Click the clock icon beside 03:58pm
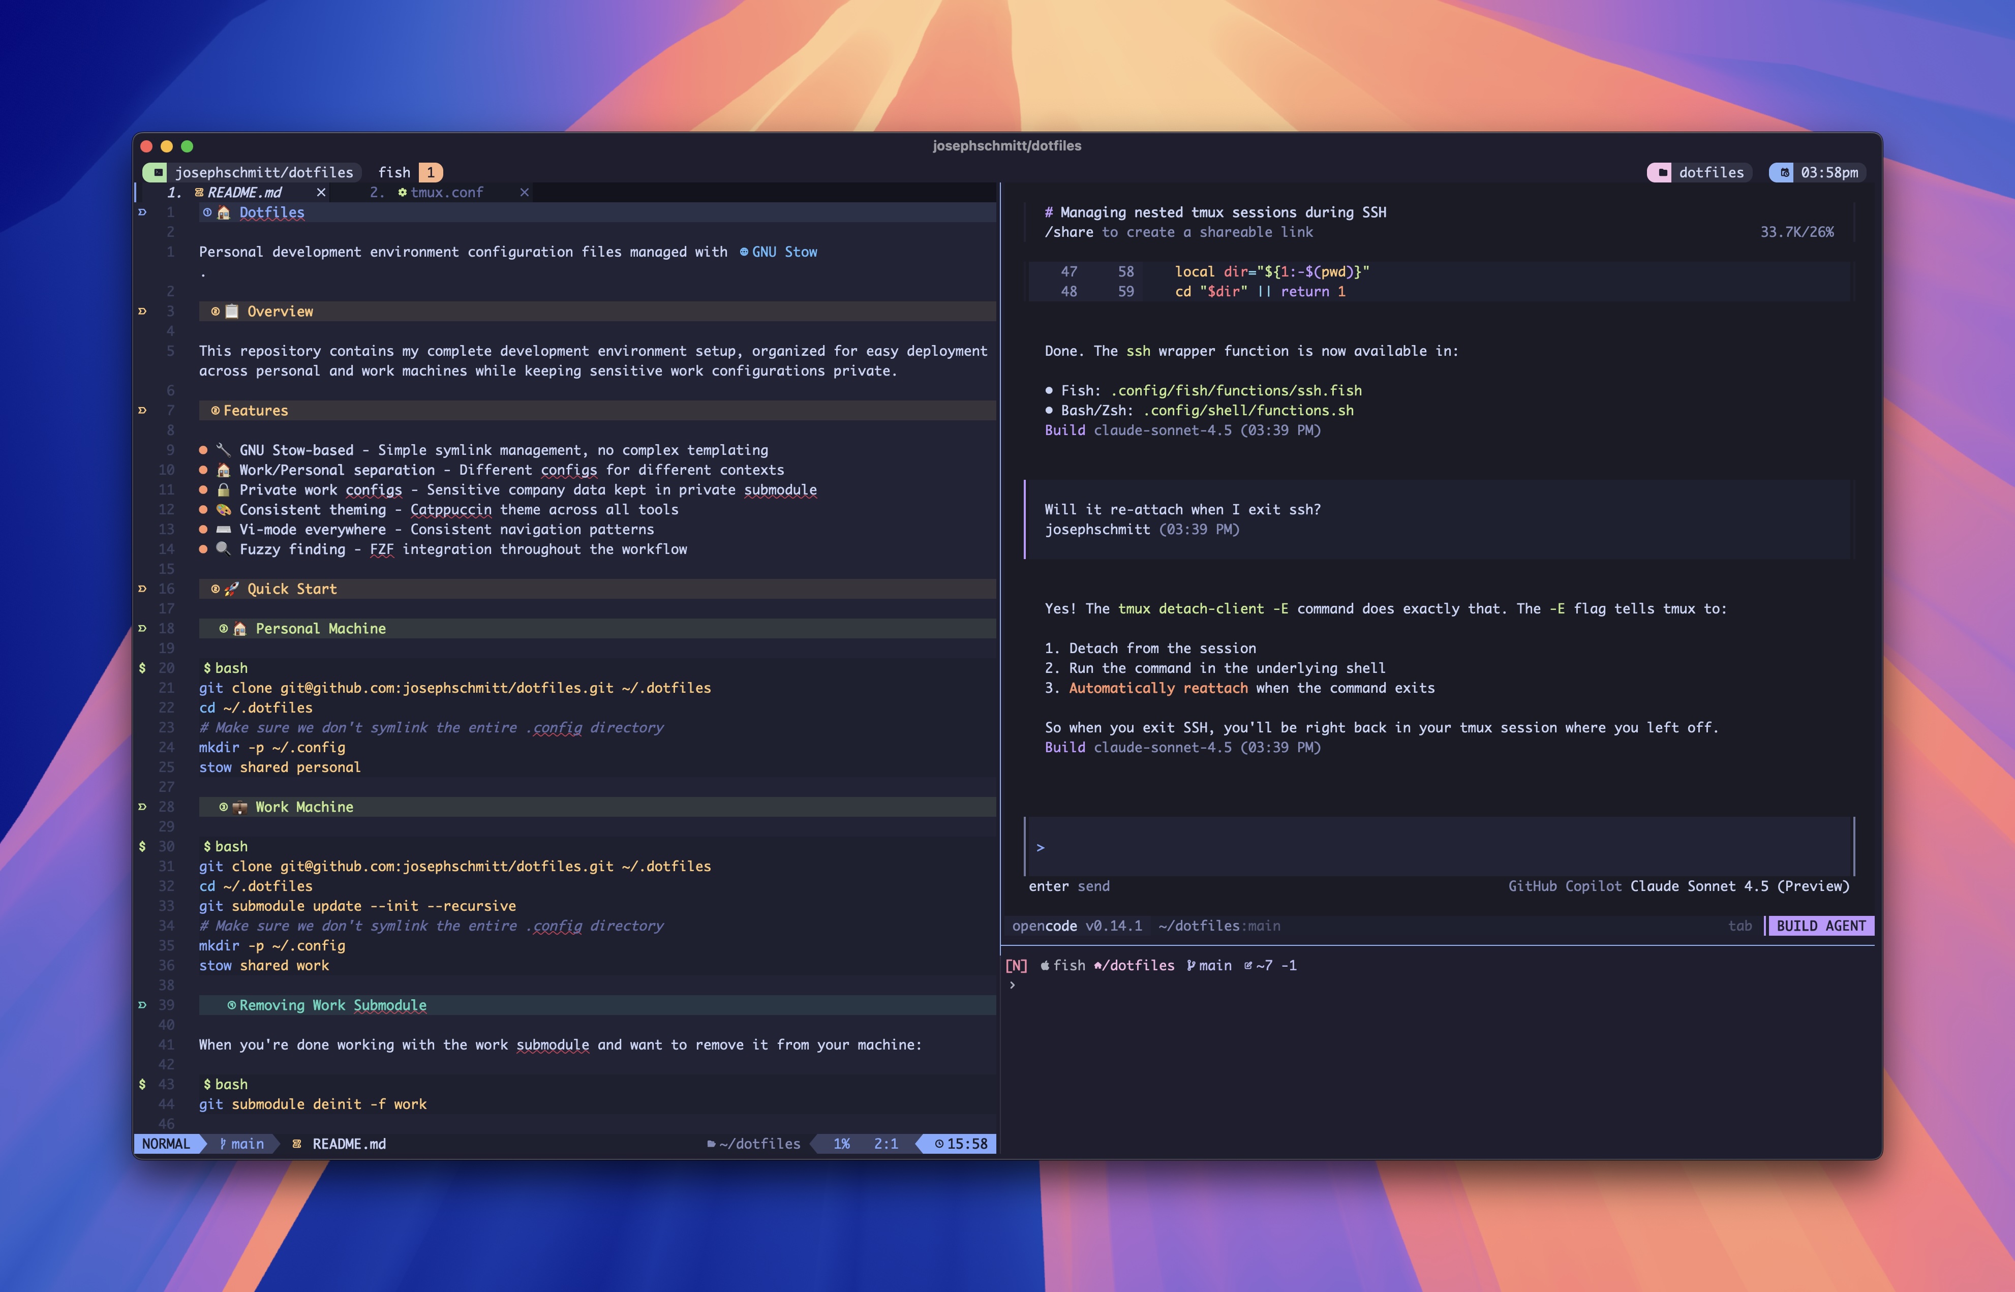The width and height of the screenshot is (2015, 1292). [x=1784, y=172]
